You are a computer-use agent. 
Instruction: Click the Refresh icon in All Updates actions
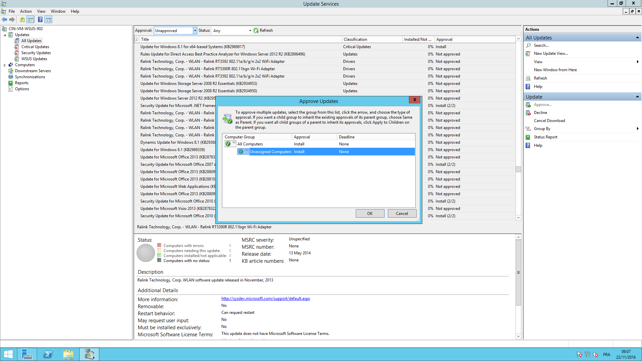[528, 78]
